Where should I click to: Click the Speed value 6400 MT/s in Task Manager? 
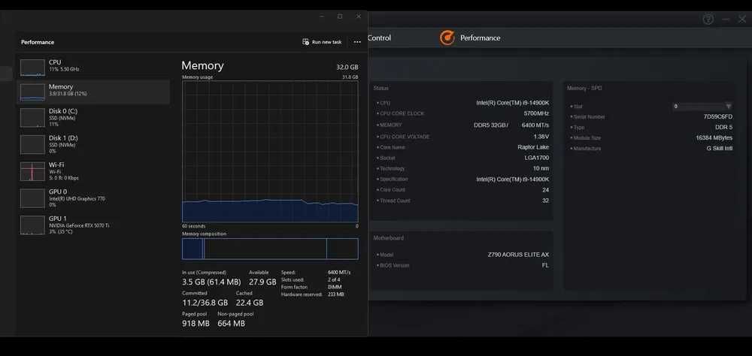tap(339, 272)
